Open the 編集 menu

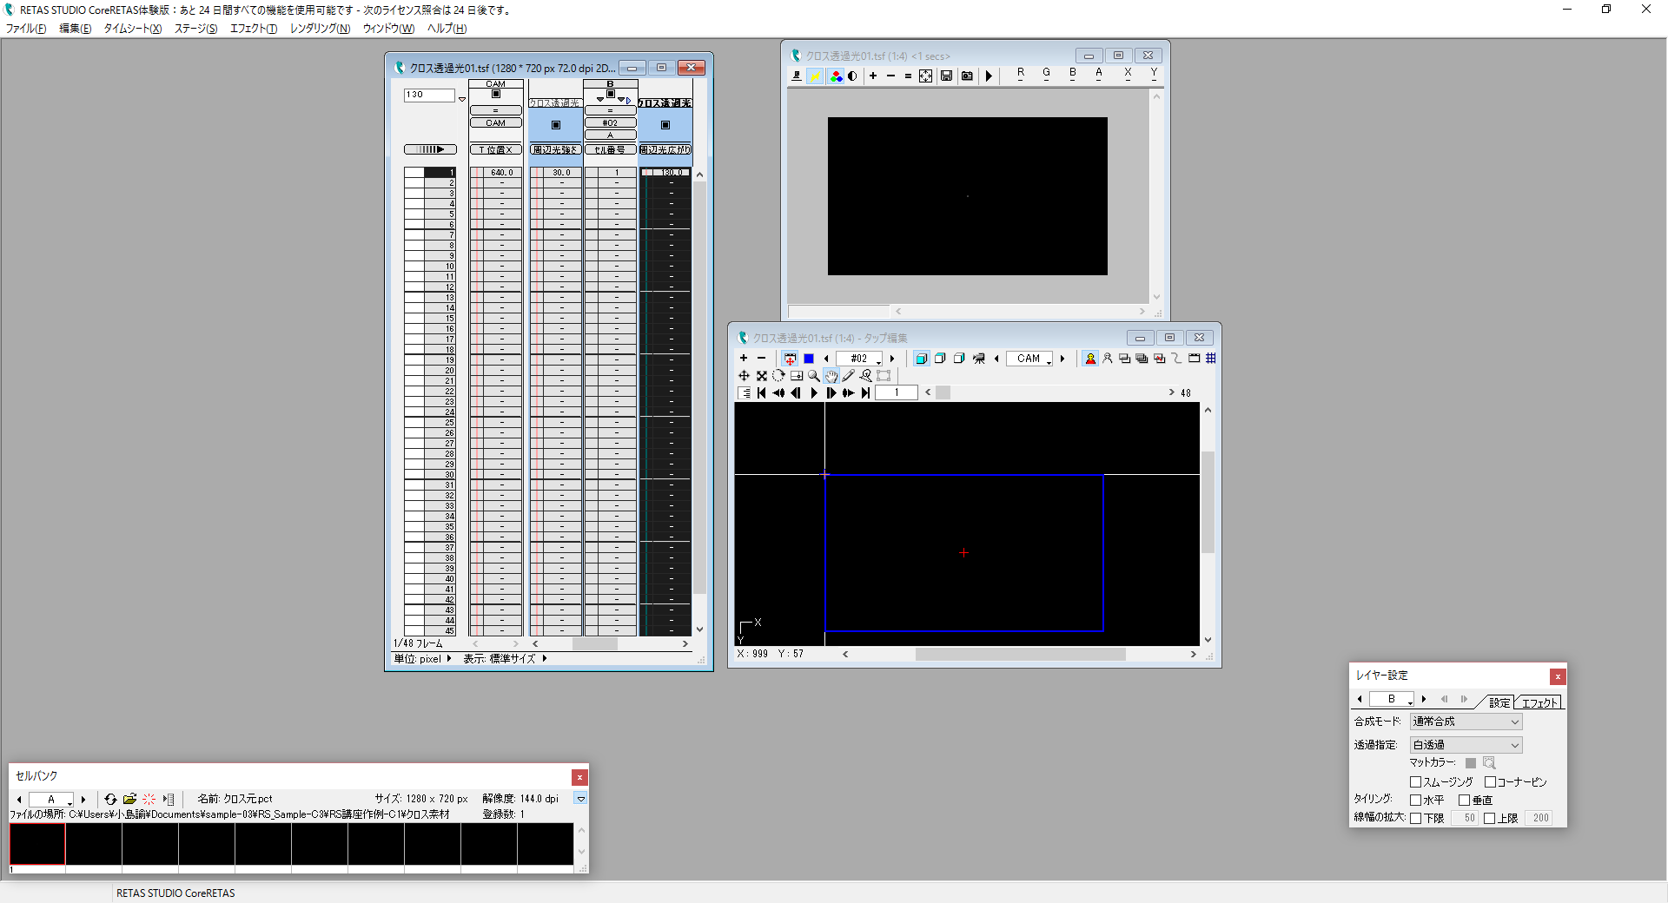pyautogui.click(x=76, y=29)
